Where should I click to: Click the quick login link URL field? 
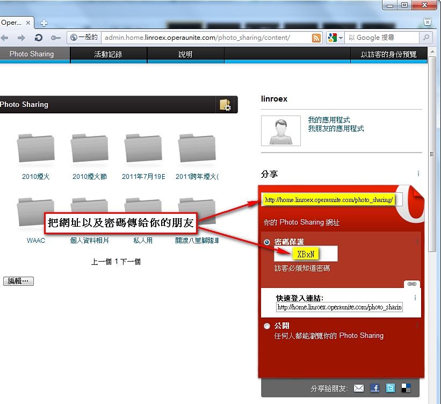click(339, 307)
